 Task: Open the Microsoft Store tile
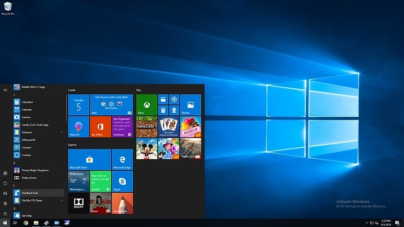click(x=90, y=159)
